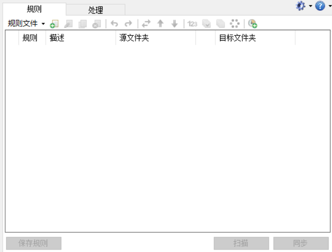Click the dotted circle icon in the toolbar
This screenshot has width=332, height=252.
point(235,24)
